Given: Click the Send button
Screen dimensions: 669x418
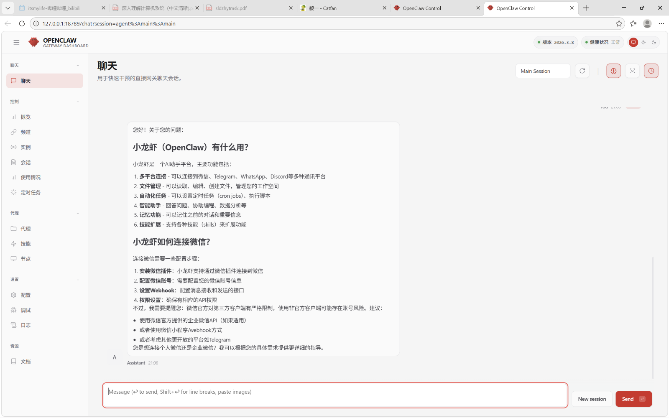Looking at the screenshot, I should pos(633,399).
